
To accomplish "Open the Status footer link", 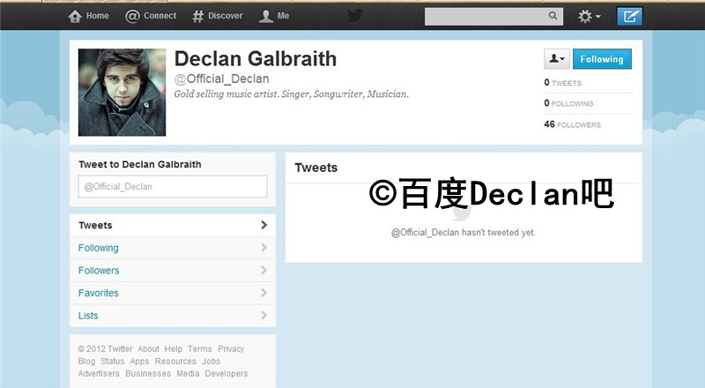I will (113, 362).
